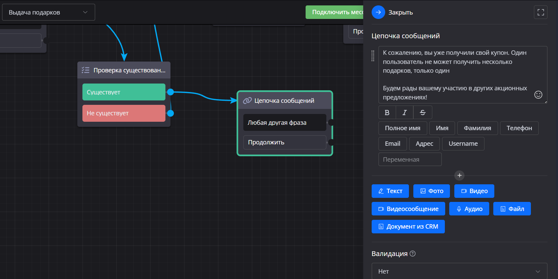Add a Видеосообщение block
Viewport: 558px width, 279px height.
click(x=408, y=209)
